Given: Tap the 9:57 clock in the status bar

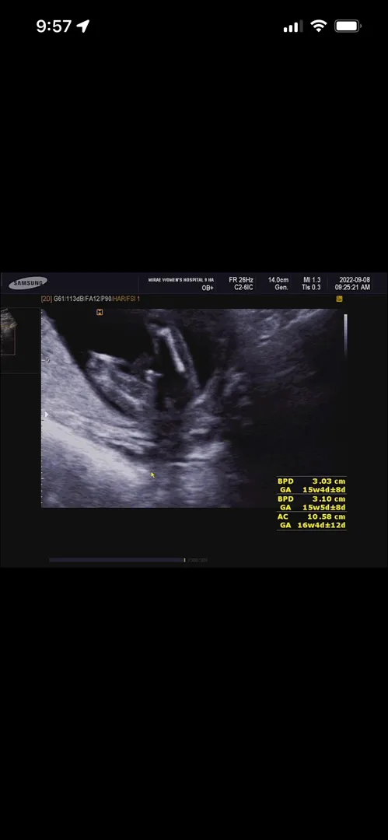Looking at the screenshot, I should [x=54, y=26].
